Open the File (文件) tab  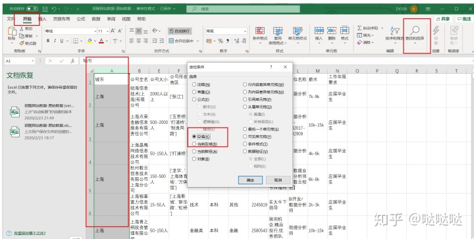pyautogui.click(x=11, y=19)
